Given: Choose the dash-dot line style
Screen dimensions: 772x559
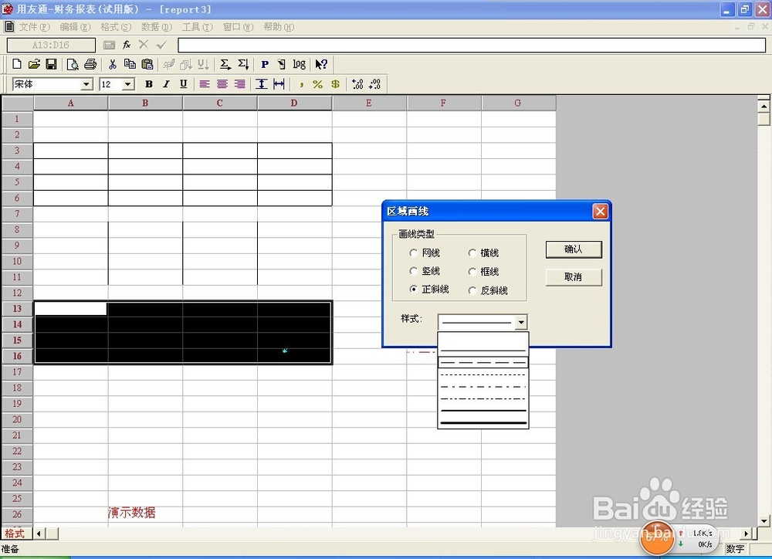Looking at the screenshot, I should (x=483, y=387).
